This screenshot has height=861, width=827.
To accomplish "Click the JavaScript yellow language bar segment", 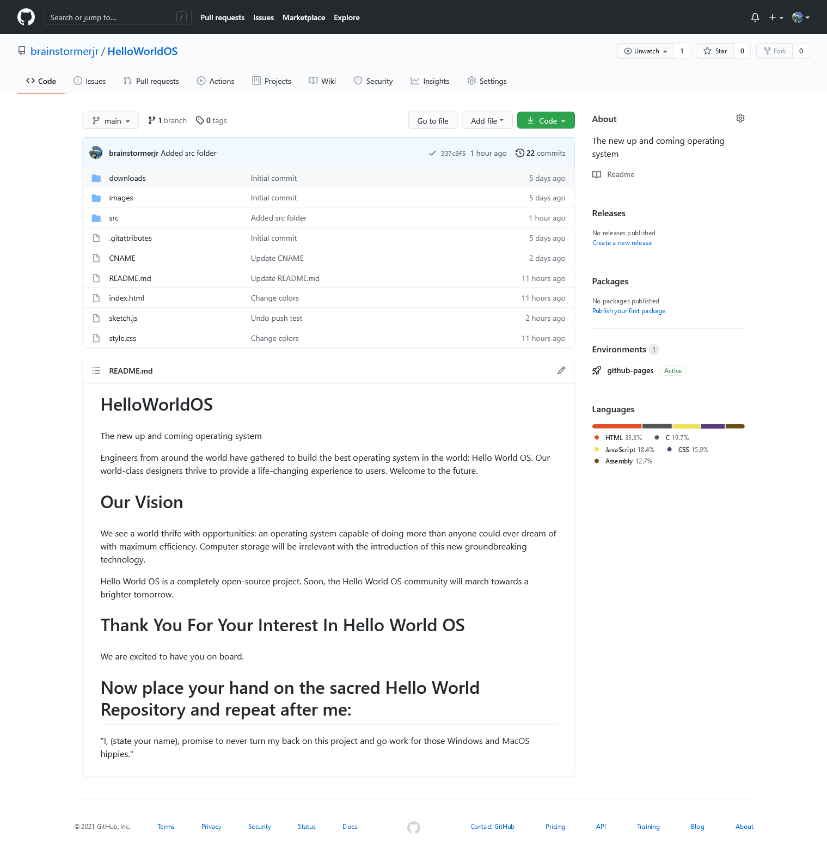I will (x=686, y=426).
